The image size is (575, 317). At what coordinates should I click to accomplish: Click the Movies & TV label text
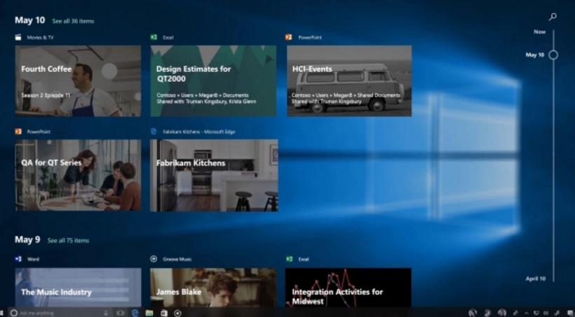pyautogui.click(x=41, y=37)
